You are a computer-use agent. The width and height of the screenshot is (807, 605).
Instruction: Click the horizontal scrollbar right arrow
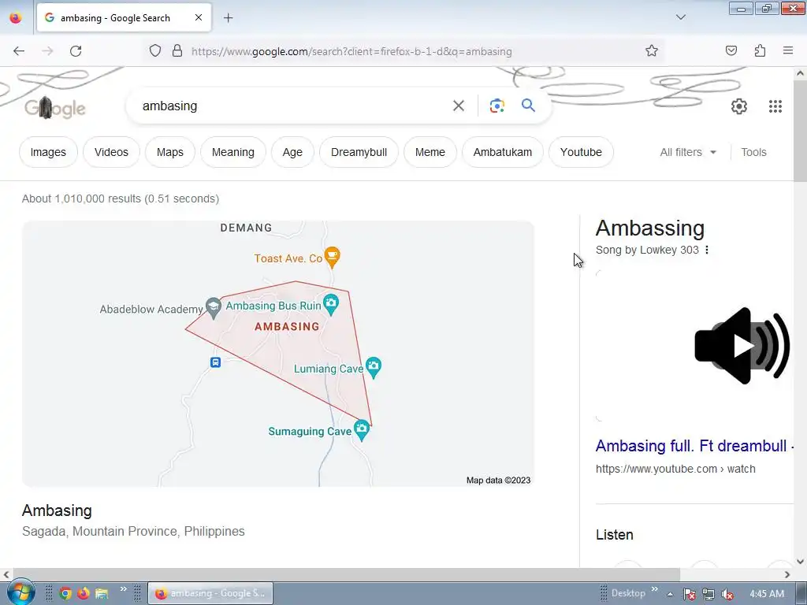point(787,574)
